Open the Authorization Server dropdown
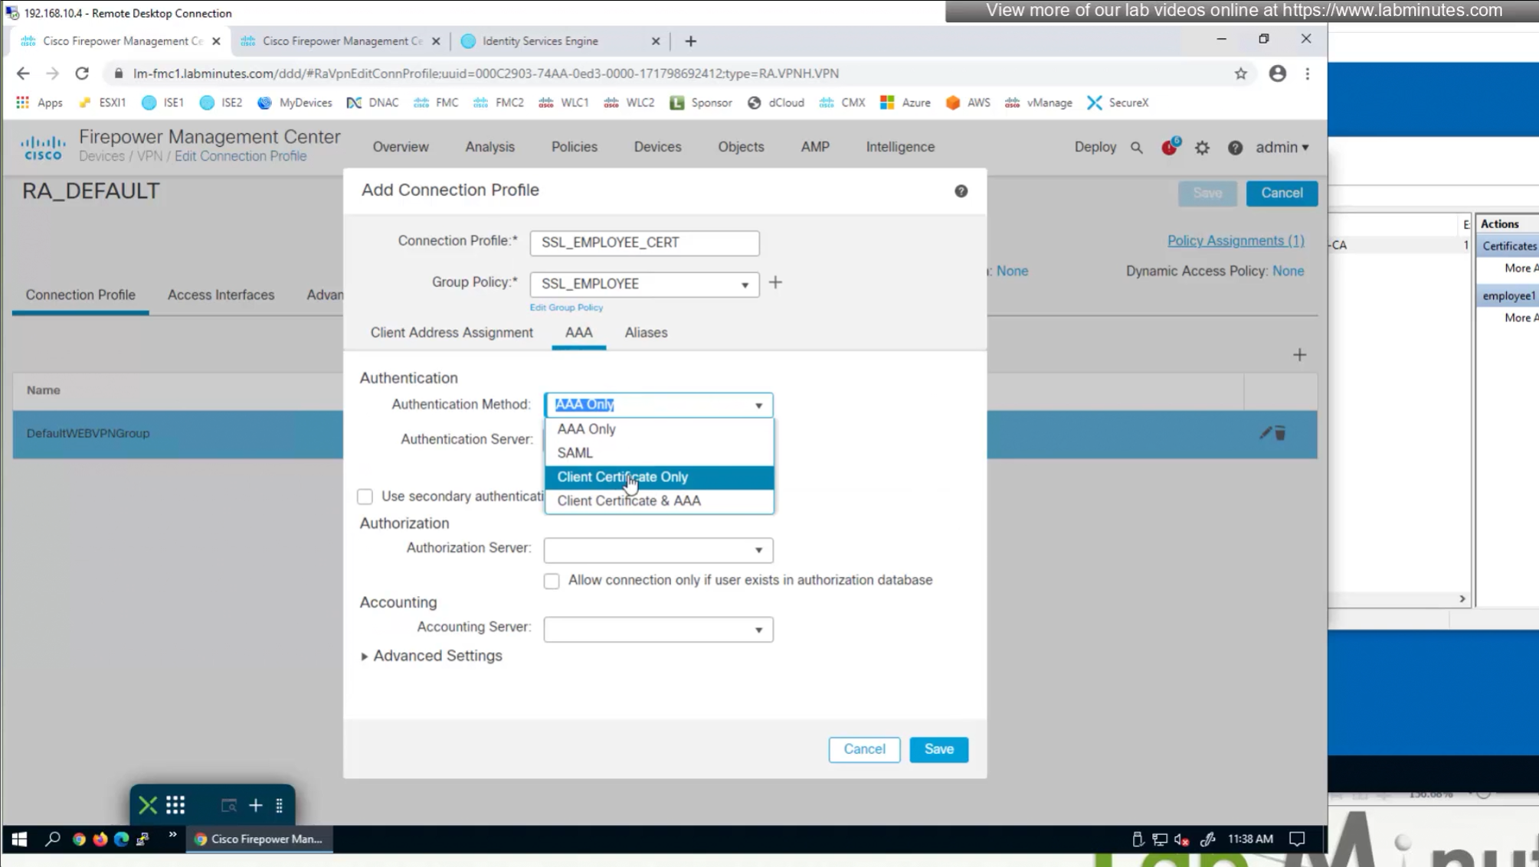Image resolution: width=1539 pixels, height=867 pixels. point(658,549)
